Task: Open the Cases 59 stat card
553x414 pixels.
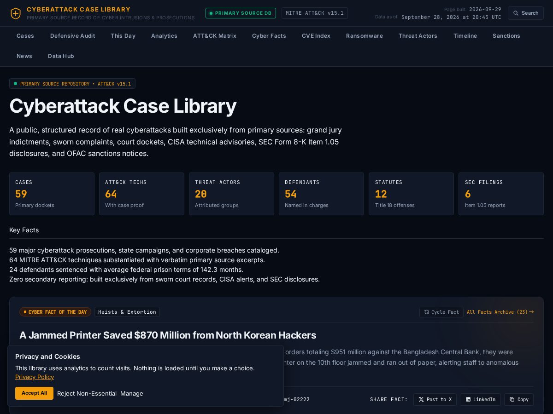Action: click(52, 194)
